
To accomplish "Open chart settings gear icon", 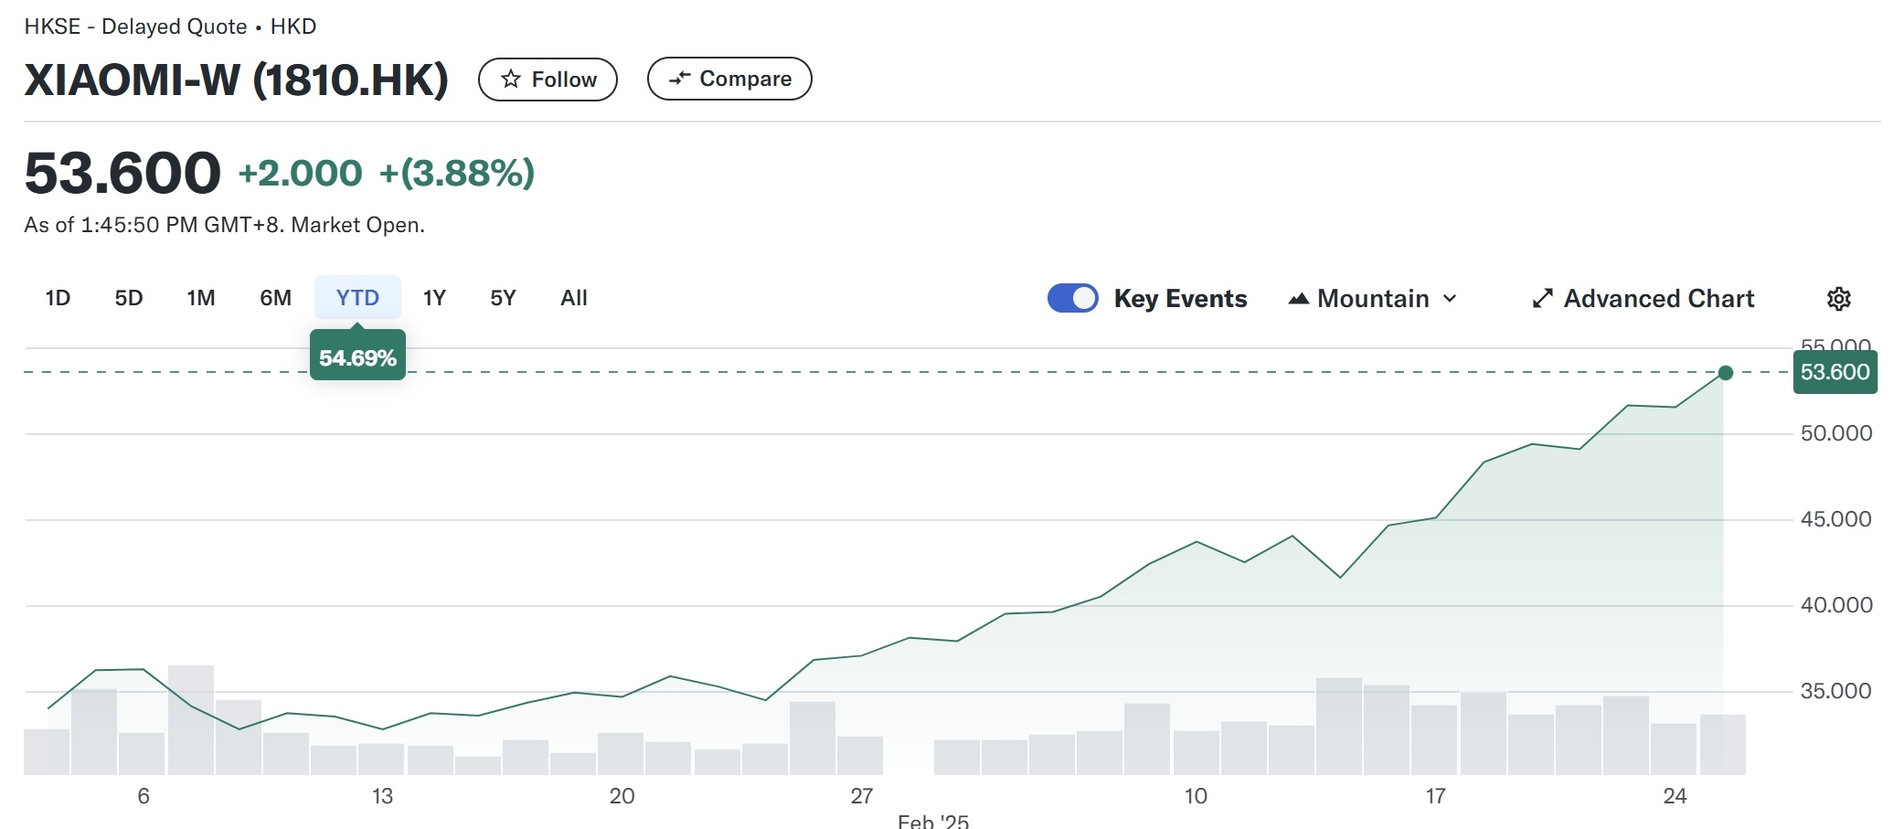I will (1838, 299).
